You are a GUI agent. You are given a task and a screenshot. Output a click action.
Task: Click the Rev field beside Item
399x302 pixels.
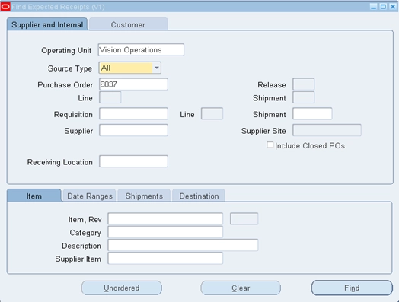[x=244, y=219]
